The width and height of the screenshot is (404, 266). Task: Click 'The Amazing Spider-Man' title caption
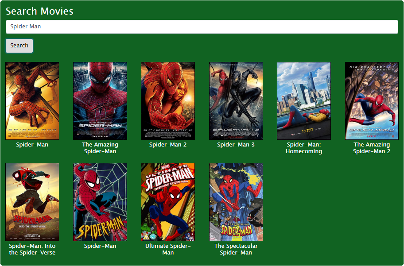(100, 148)
